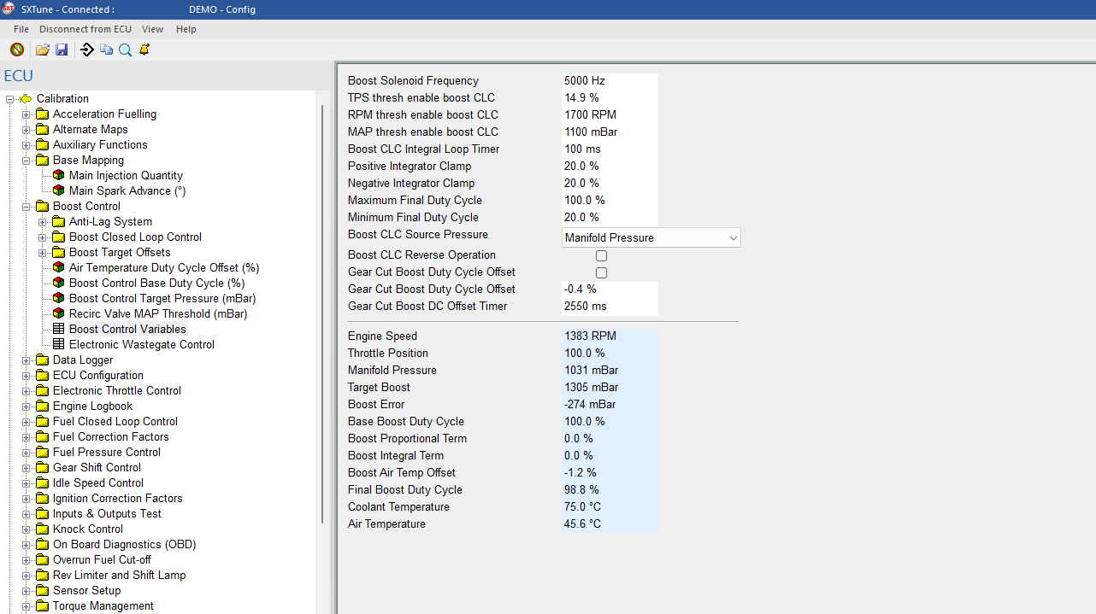This screenshot has width=1096, height=614.
Task: Expand the Acceleration Fuelling node
Action: 26,114
